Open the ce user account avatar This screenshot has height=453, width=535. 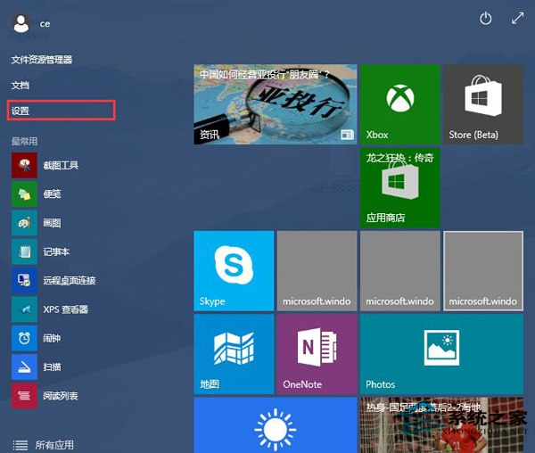(21, 23)
